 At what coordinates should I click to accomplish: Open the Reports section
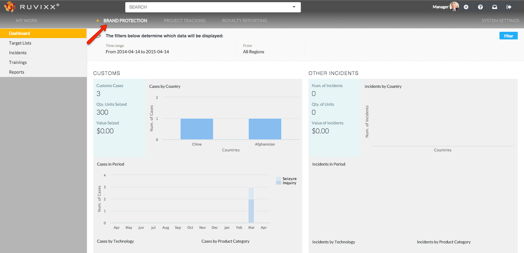16,72
